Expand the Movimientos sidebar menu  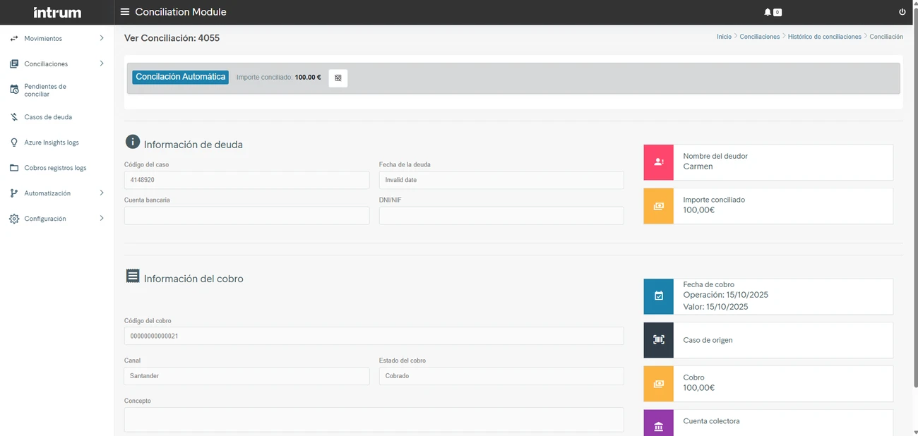tap(56, 38)
